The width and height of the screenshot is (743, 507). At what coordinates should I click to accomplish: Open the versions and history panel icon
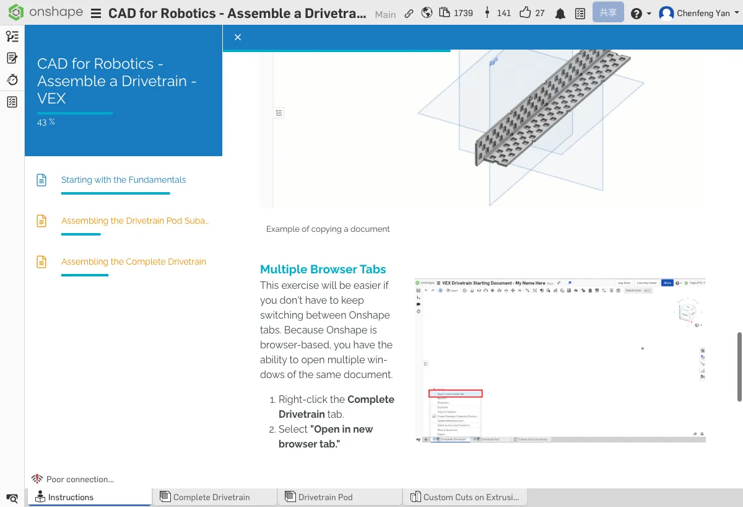coord(12,37)
